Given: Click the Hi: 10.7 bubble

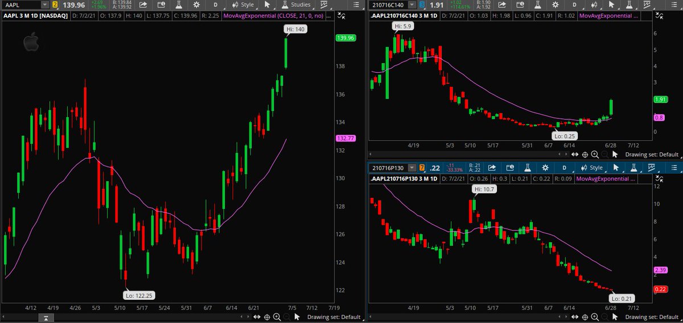Looking at the screenshot, I should (x=483, y=189).
